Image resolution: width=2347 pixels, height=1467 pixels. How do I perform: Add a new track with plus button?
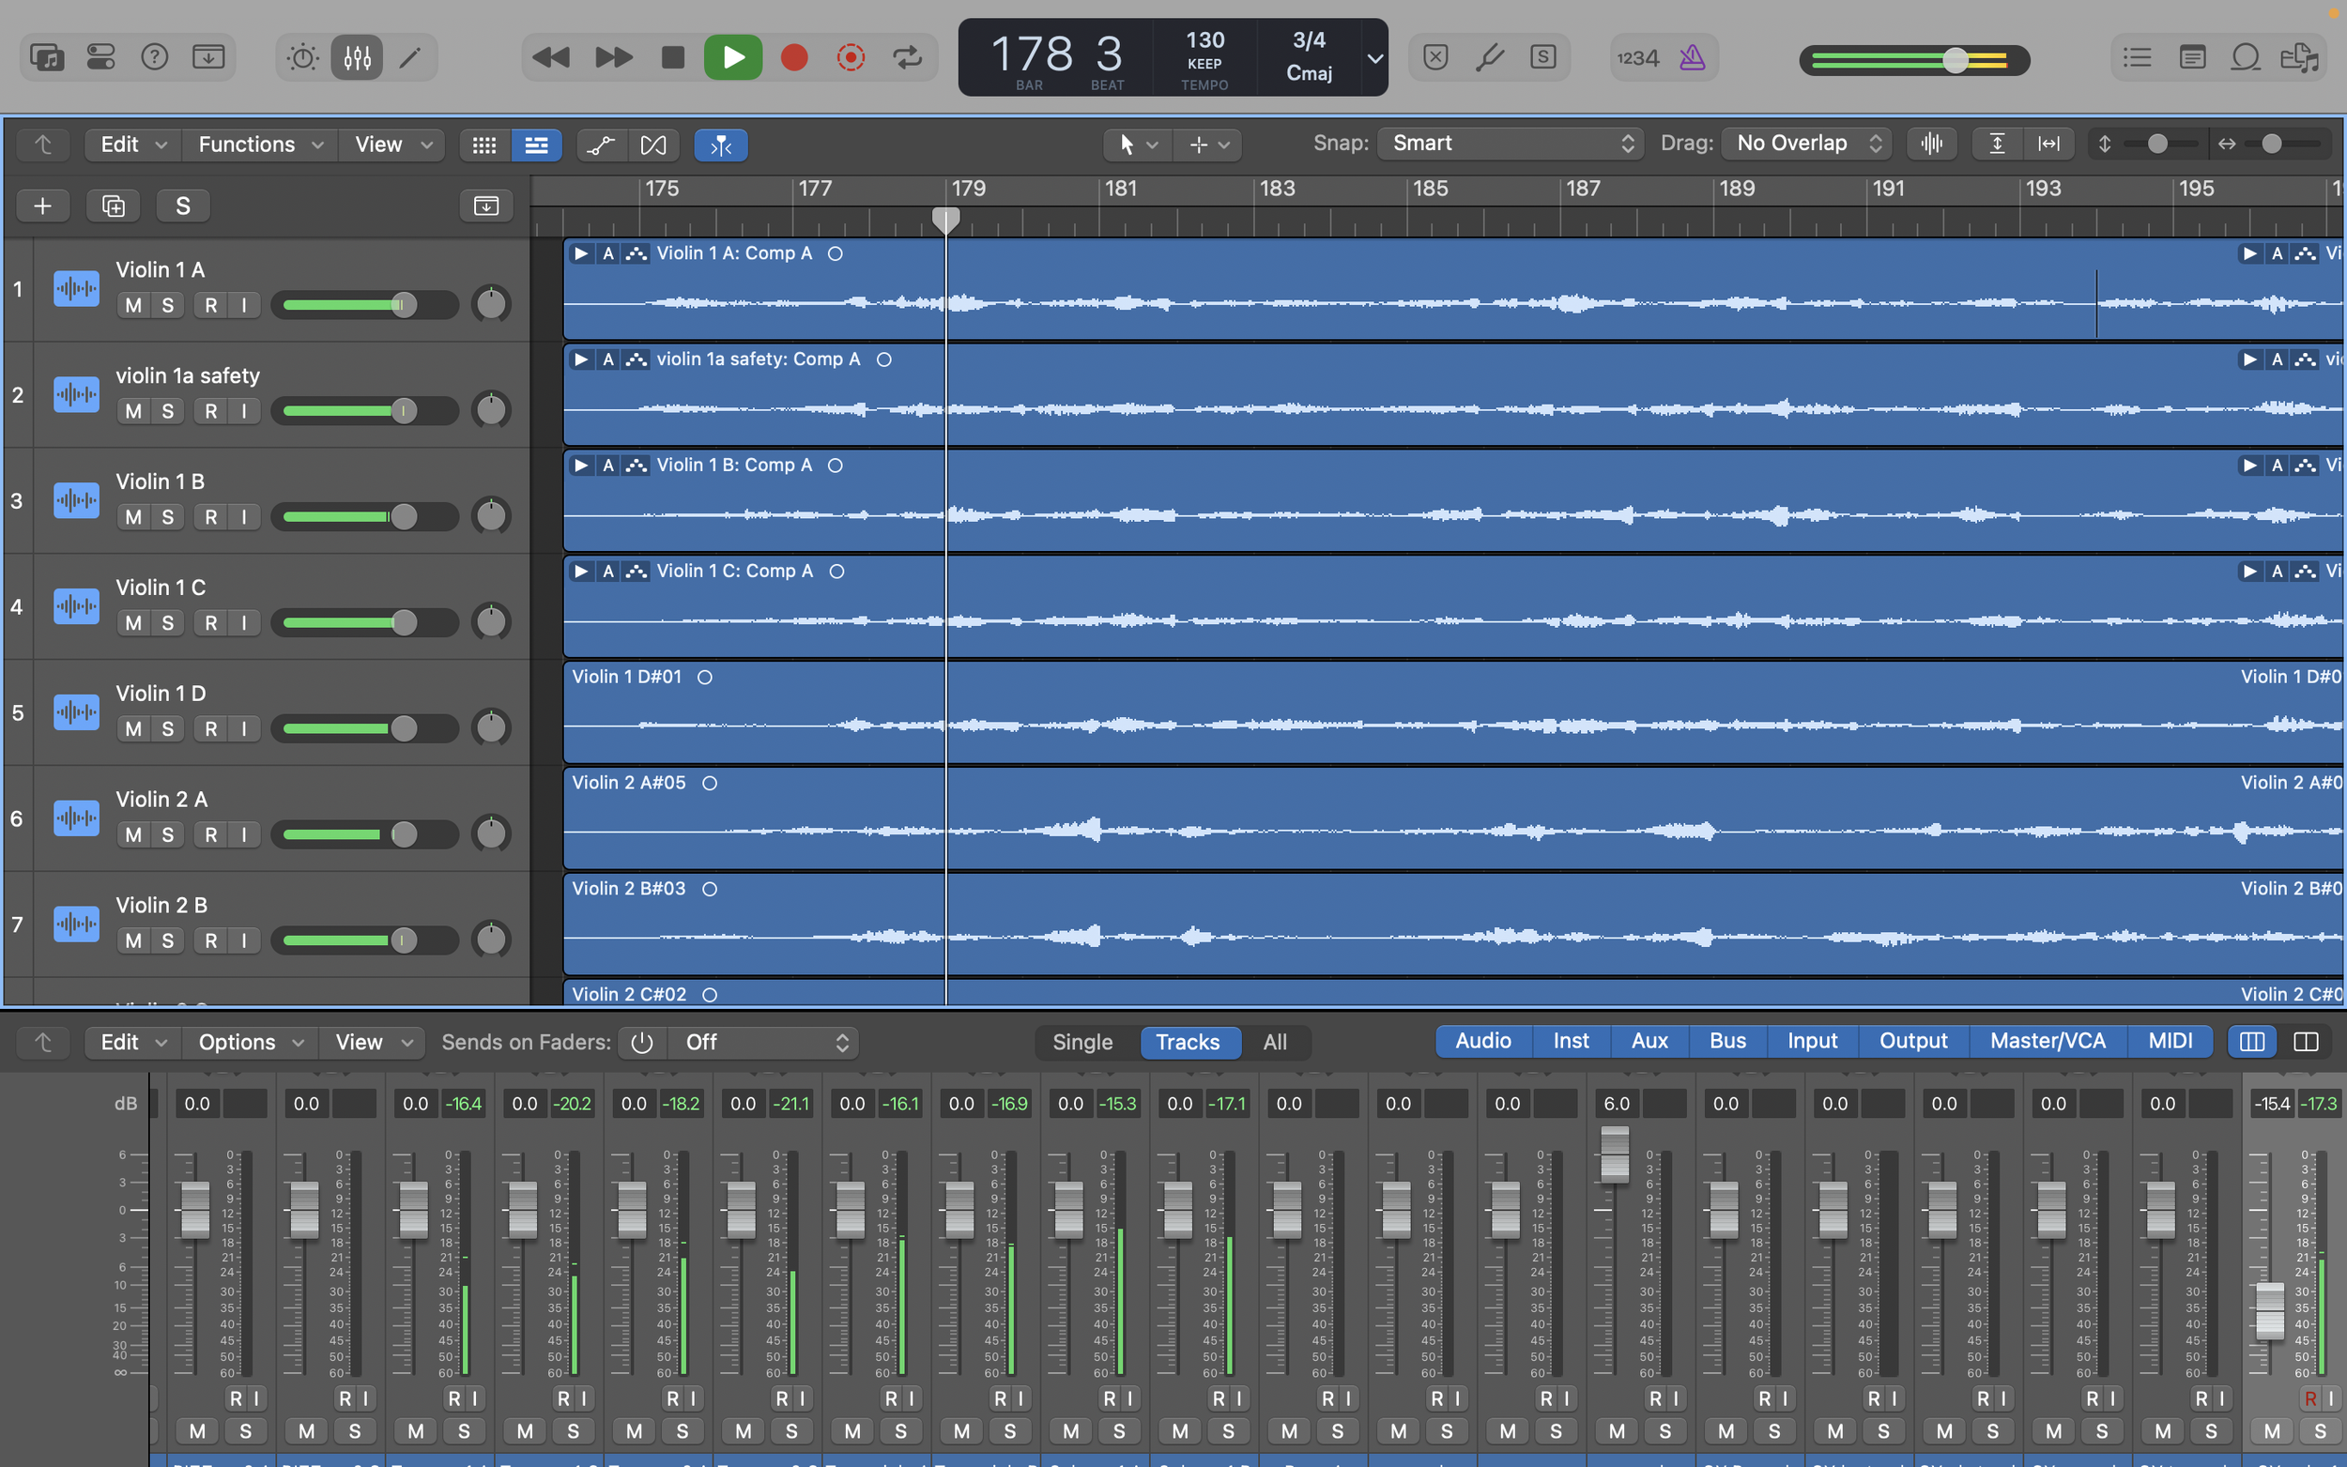click(x=42, y=206)
